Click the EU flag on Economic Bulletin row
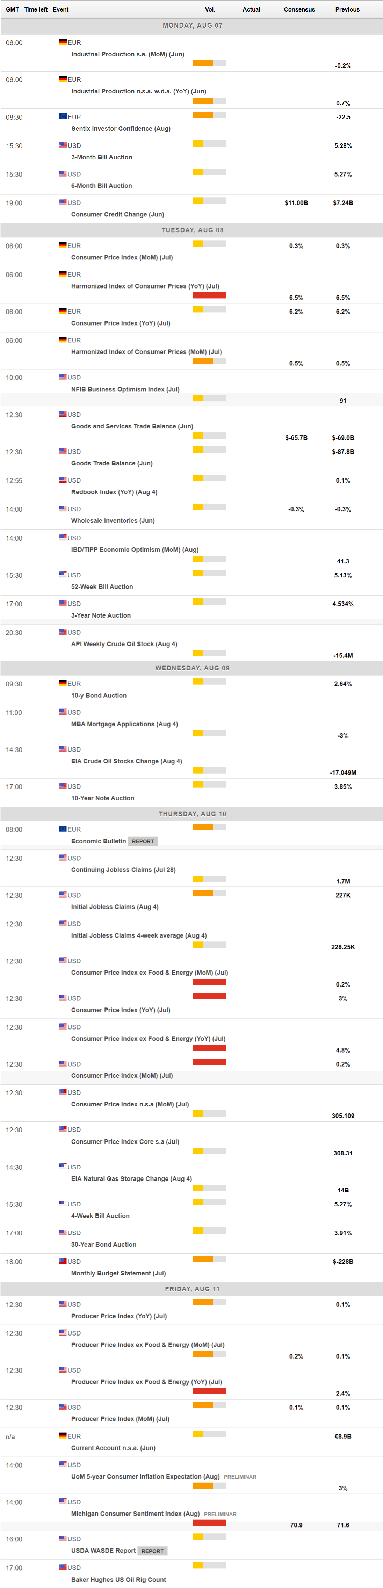383x1588 pixels. (x=63, y=828)
